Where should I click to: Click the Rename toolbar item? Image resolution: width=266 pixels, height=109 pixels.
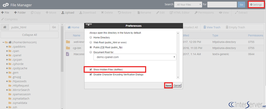144,13
